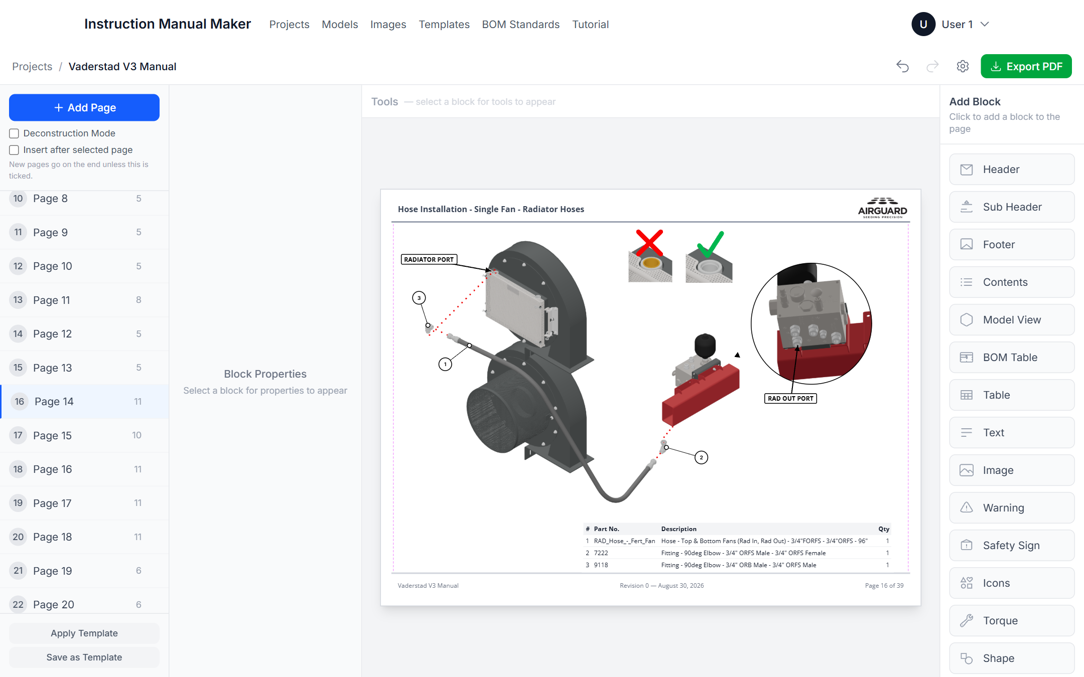This screenshot has width=1084, height=677.
Task: Click the Header block envelope icon
Action: (967, 170)
